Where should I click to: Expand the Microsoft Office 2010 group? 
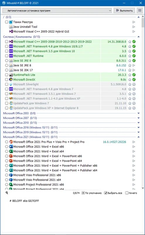click(139, 122)
